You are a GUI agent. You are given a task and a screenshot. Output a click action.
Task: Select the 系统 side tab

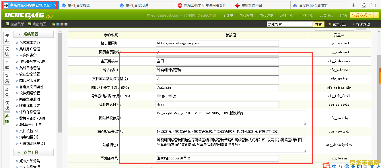[x=7, y=119]
